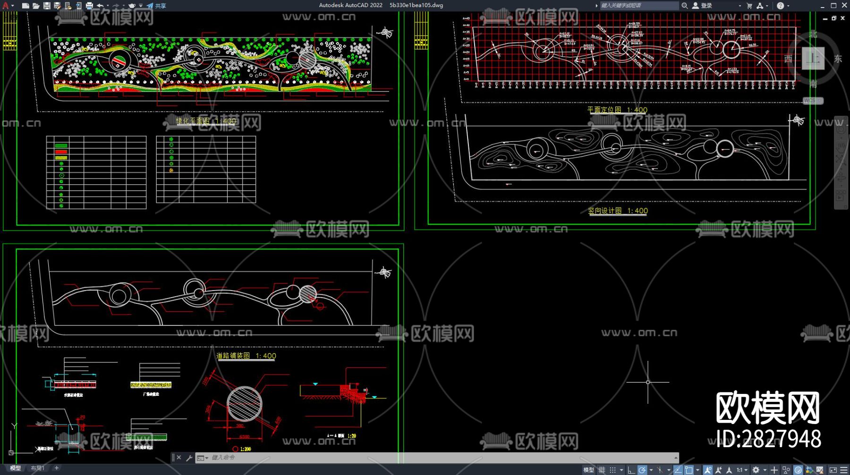Click the 登录 sign-in button
The image size is (850, 475).
click(702, 6)
